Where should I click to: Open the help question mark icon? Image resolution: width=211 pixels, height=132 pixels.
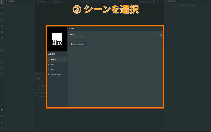(2, 110)
